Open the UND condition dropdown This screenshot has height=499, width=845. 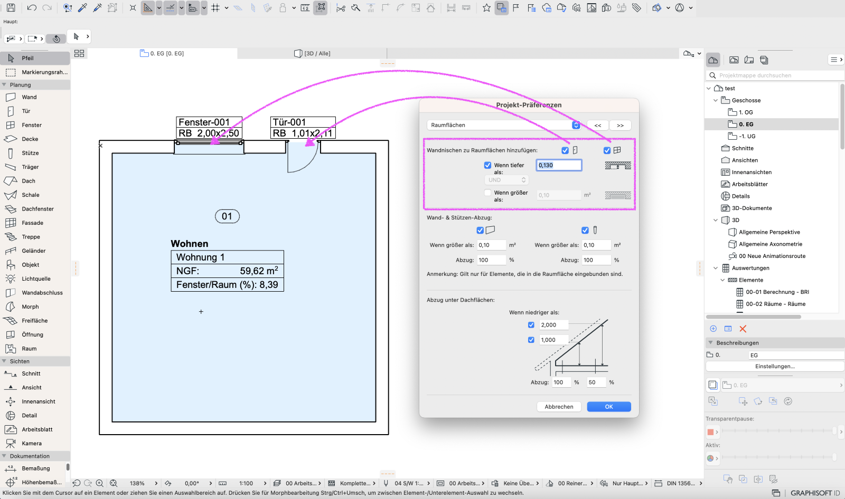(x=506, y=180)
